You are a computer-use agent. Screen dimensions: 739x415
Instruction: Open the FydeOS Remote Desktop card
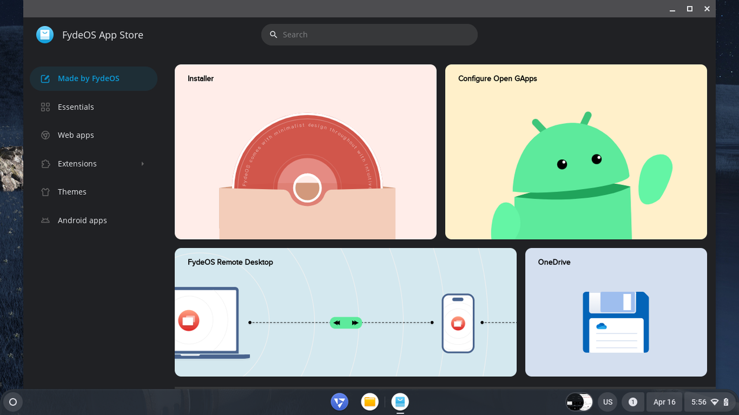[346, 312]
